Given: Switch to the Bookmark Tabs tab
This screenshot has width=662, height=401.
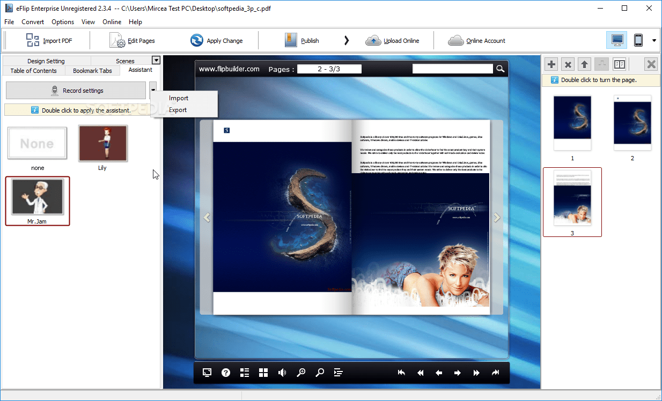Looking at the screenshot, I should click(92, 71).
